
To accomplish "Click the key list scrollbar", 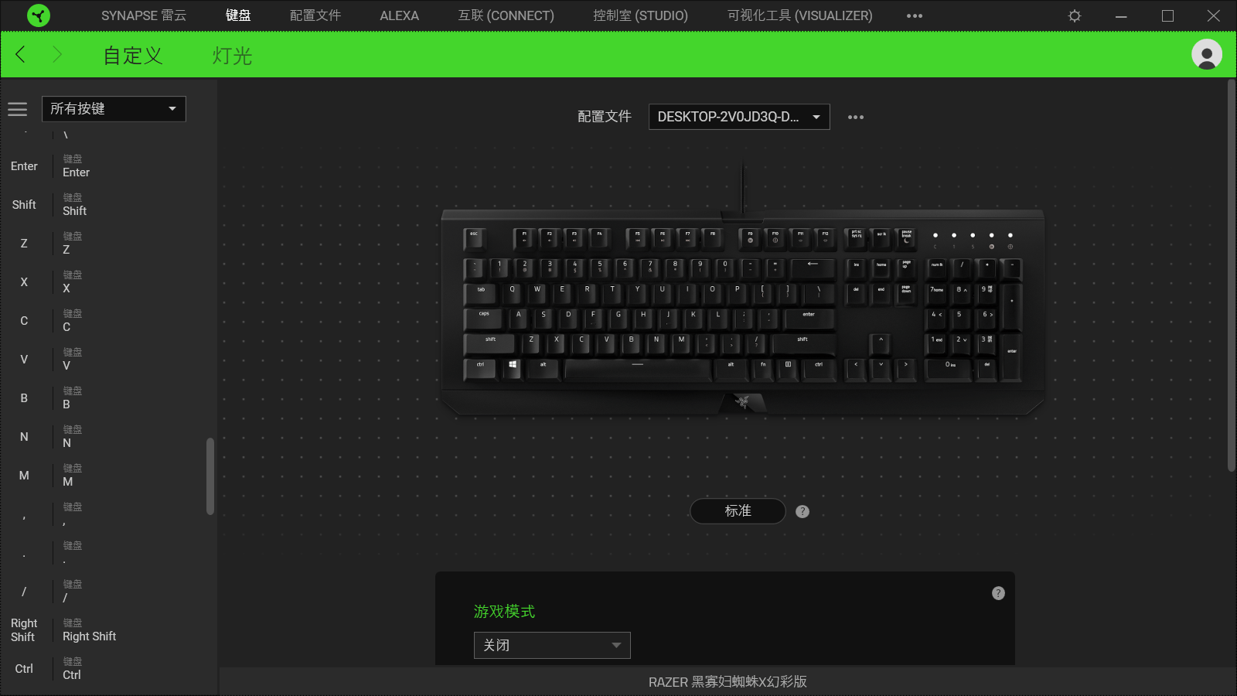I will point(210,476).
